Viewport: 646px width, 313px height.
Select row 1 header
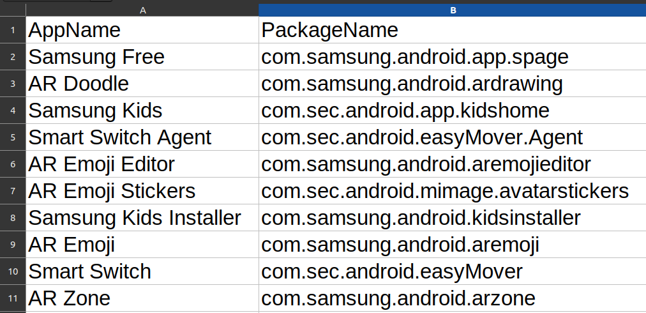point(13,30)
